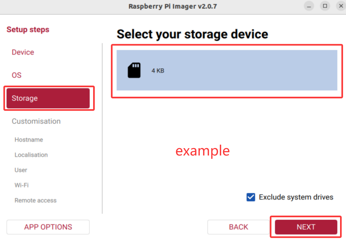The height and width of the screenshot is (240, 346).
Task: Click the NEXT button
Action: (x=306, y=227)
